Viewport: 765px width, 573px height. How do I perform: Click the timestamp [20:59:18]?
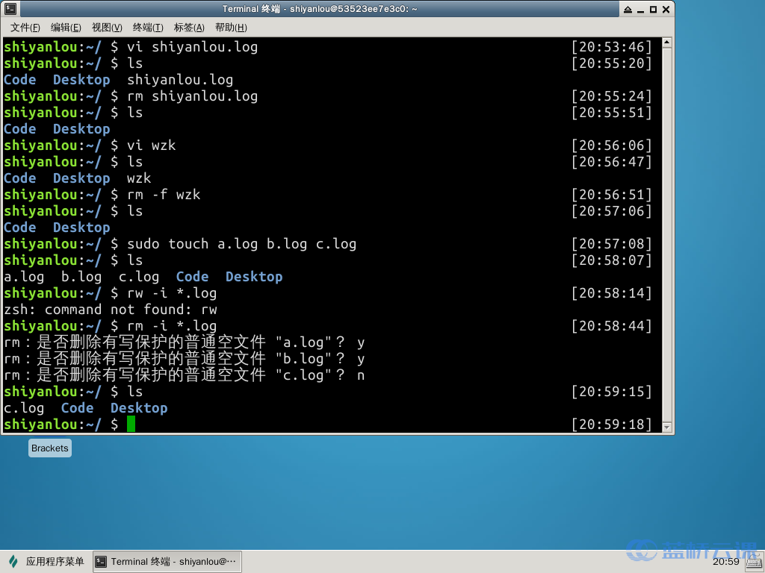pos(611,424)
